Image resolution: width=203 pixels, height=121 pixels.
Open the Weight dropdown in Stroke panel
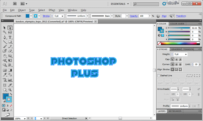pyautogui.click(x=186, y=54)
